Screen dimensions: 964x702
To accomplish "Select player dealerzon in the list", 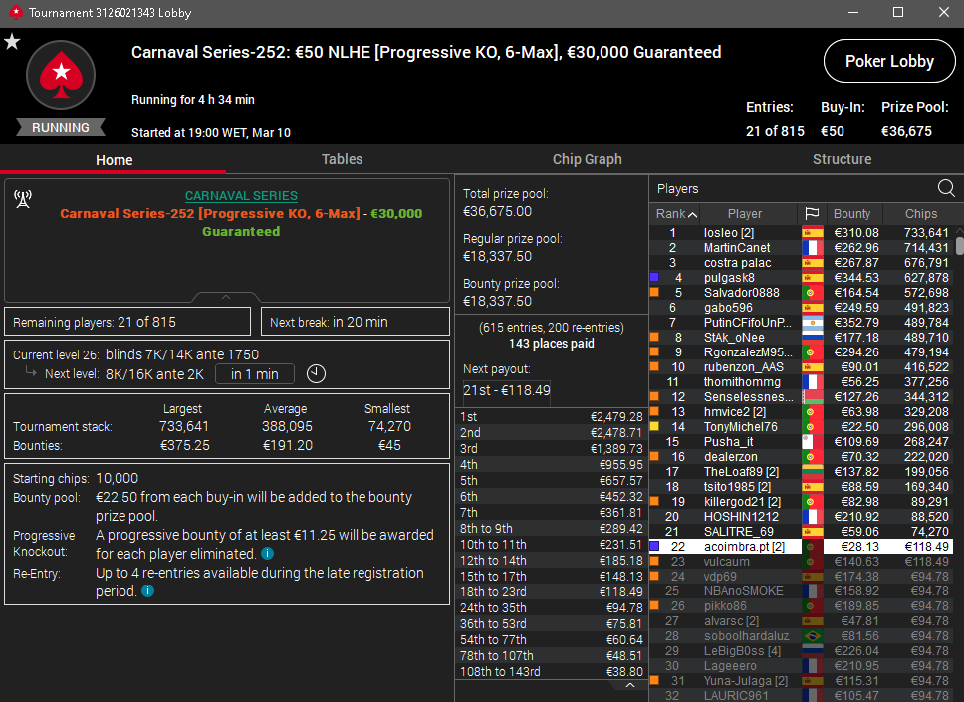I will pyautogui.click(x=730, y=457).
